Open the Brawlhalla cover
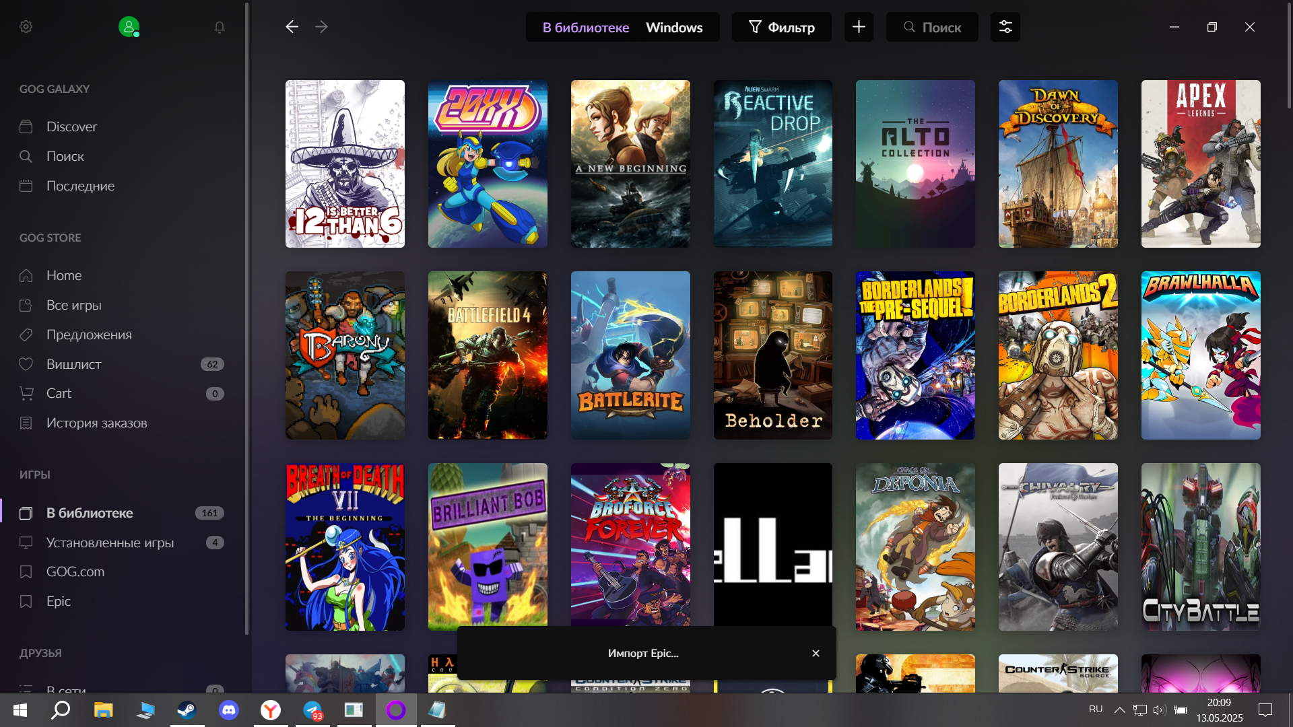 coord(1201,355)
